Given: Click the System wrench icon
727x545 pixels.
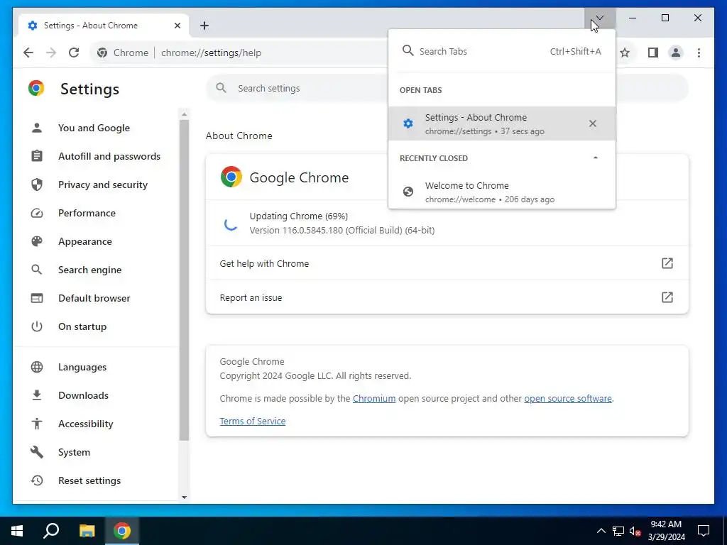Looking at the screenshot, I should pyautogui.click(x=37, y=452).
